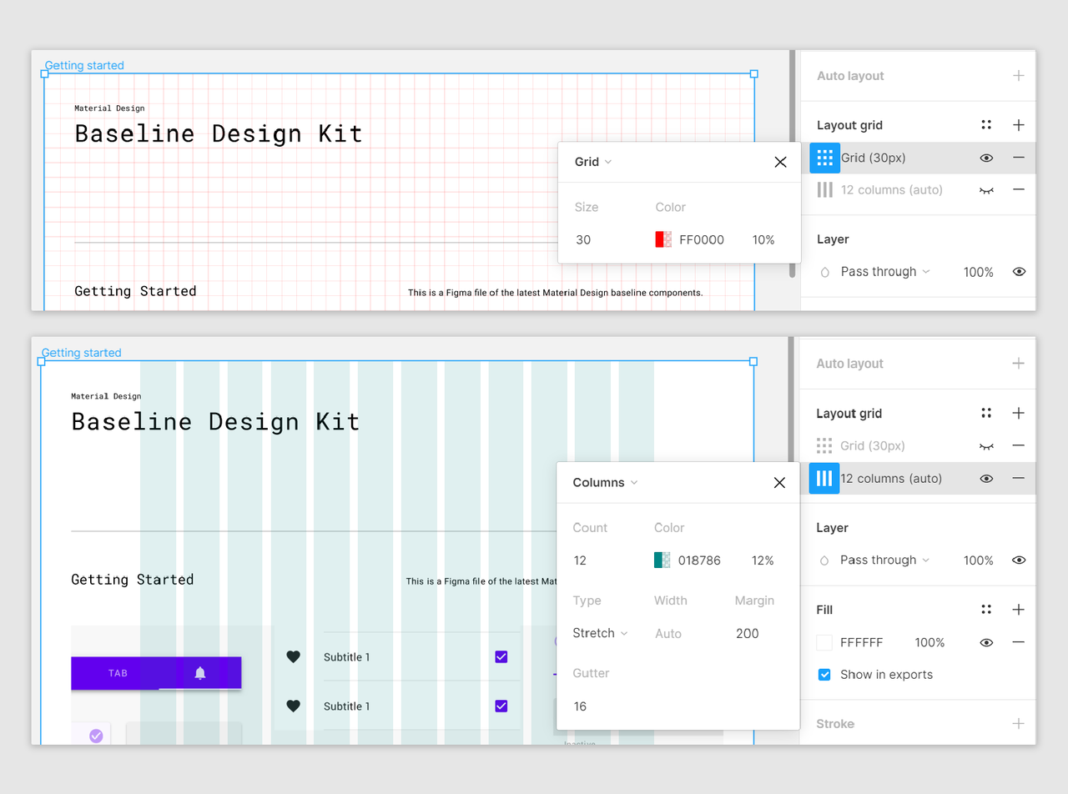
Task: Click the red FF0000 color swatch
Action: tap(663, 239)
